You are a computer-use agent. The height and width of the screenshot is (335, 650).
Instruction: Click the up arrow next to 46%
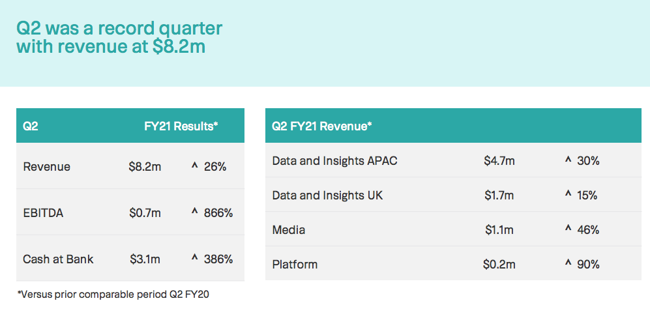tap(568, 228)
